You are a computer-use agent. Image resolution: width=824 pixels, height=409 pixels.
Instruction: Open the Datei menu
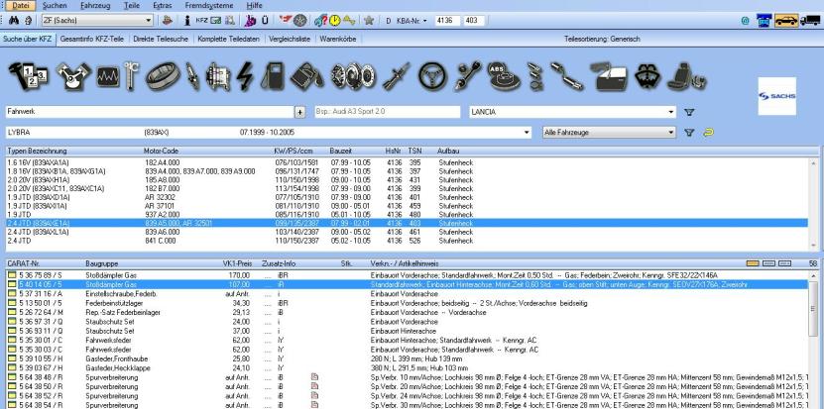click(x=21, y=5)
